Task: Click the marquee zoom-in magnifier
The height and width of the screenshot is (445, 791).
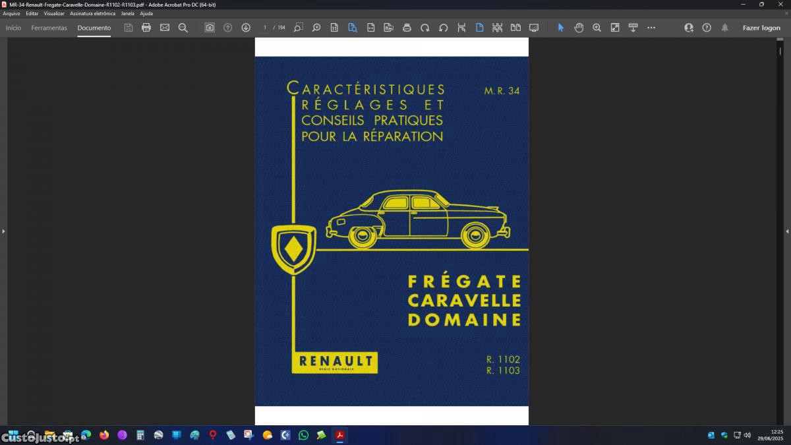Action: [x=597, y=28]
